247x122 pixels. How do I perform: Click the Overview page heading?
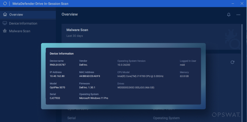pyautogui.click(x=70, y=14)
